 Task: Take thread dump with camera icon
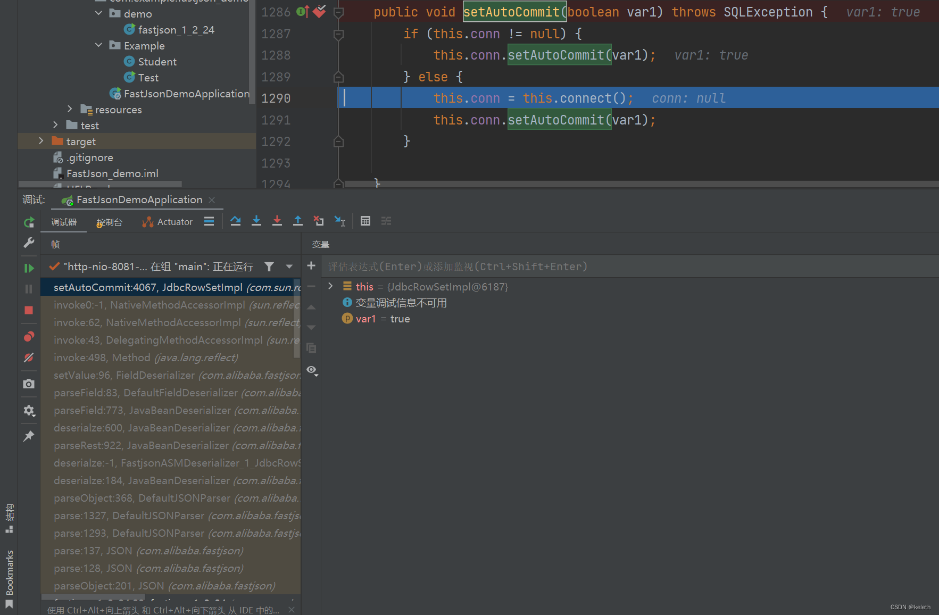coord(29,384)
